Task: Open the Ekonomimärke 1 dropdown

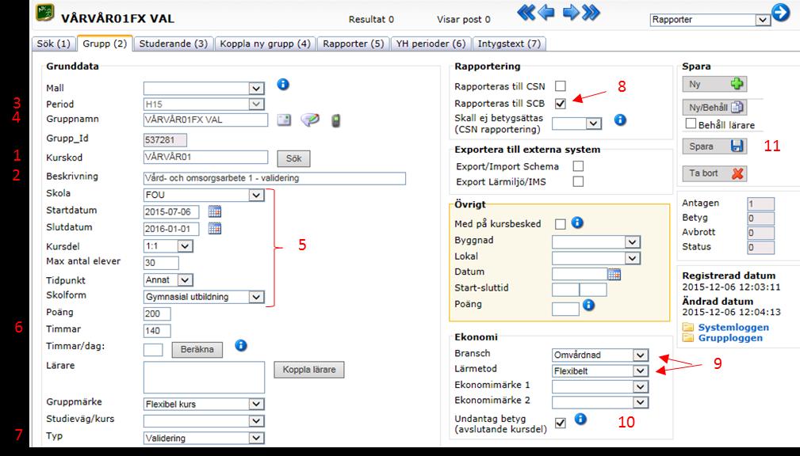Action: coord(600,386)
